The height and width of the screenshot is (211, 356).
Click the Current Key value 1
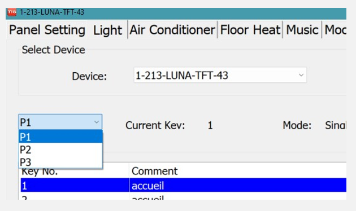[x=210, y=125]
